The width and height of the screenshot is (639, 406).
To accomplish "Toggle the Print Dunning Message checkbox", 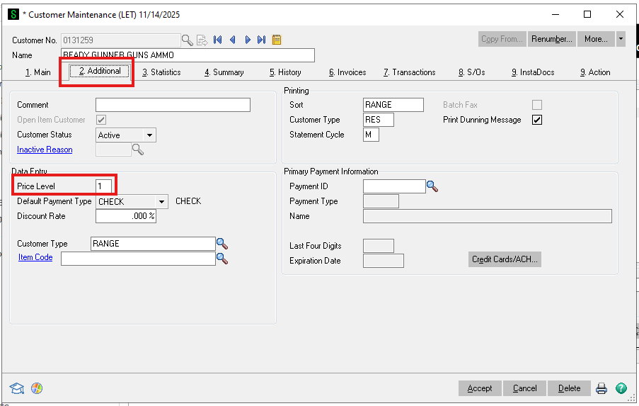I will coord(537,120).
